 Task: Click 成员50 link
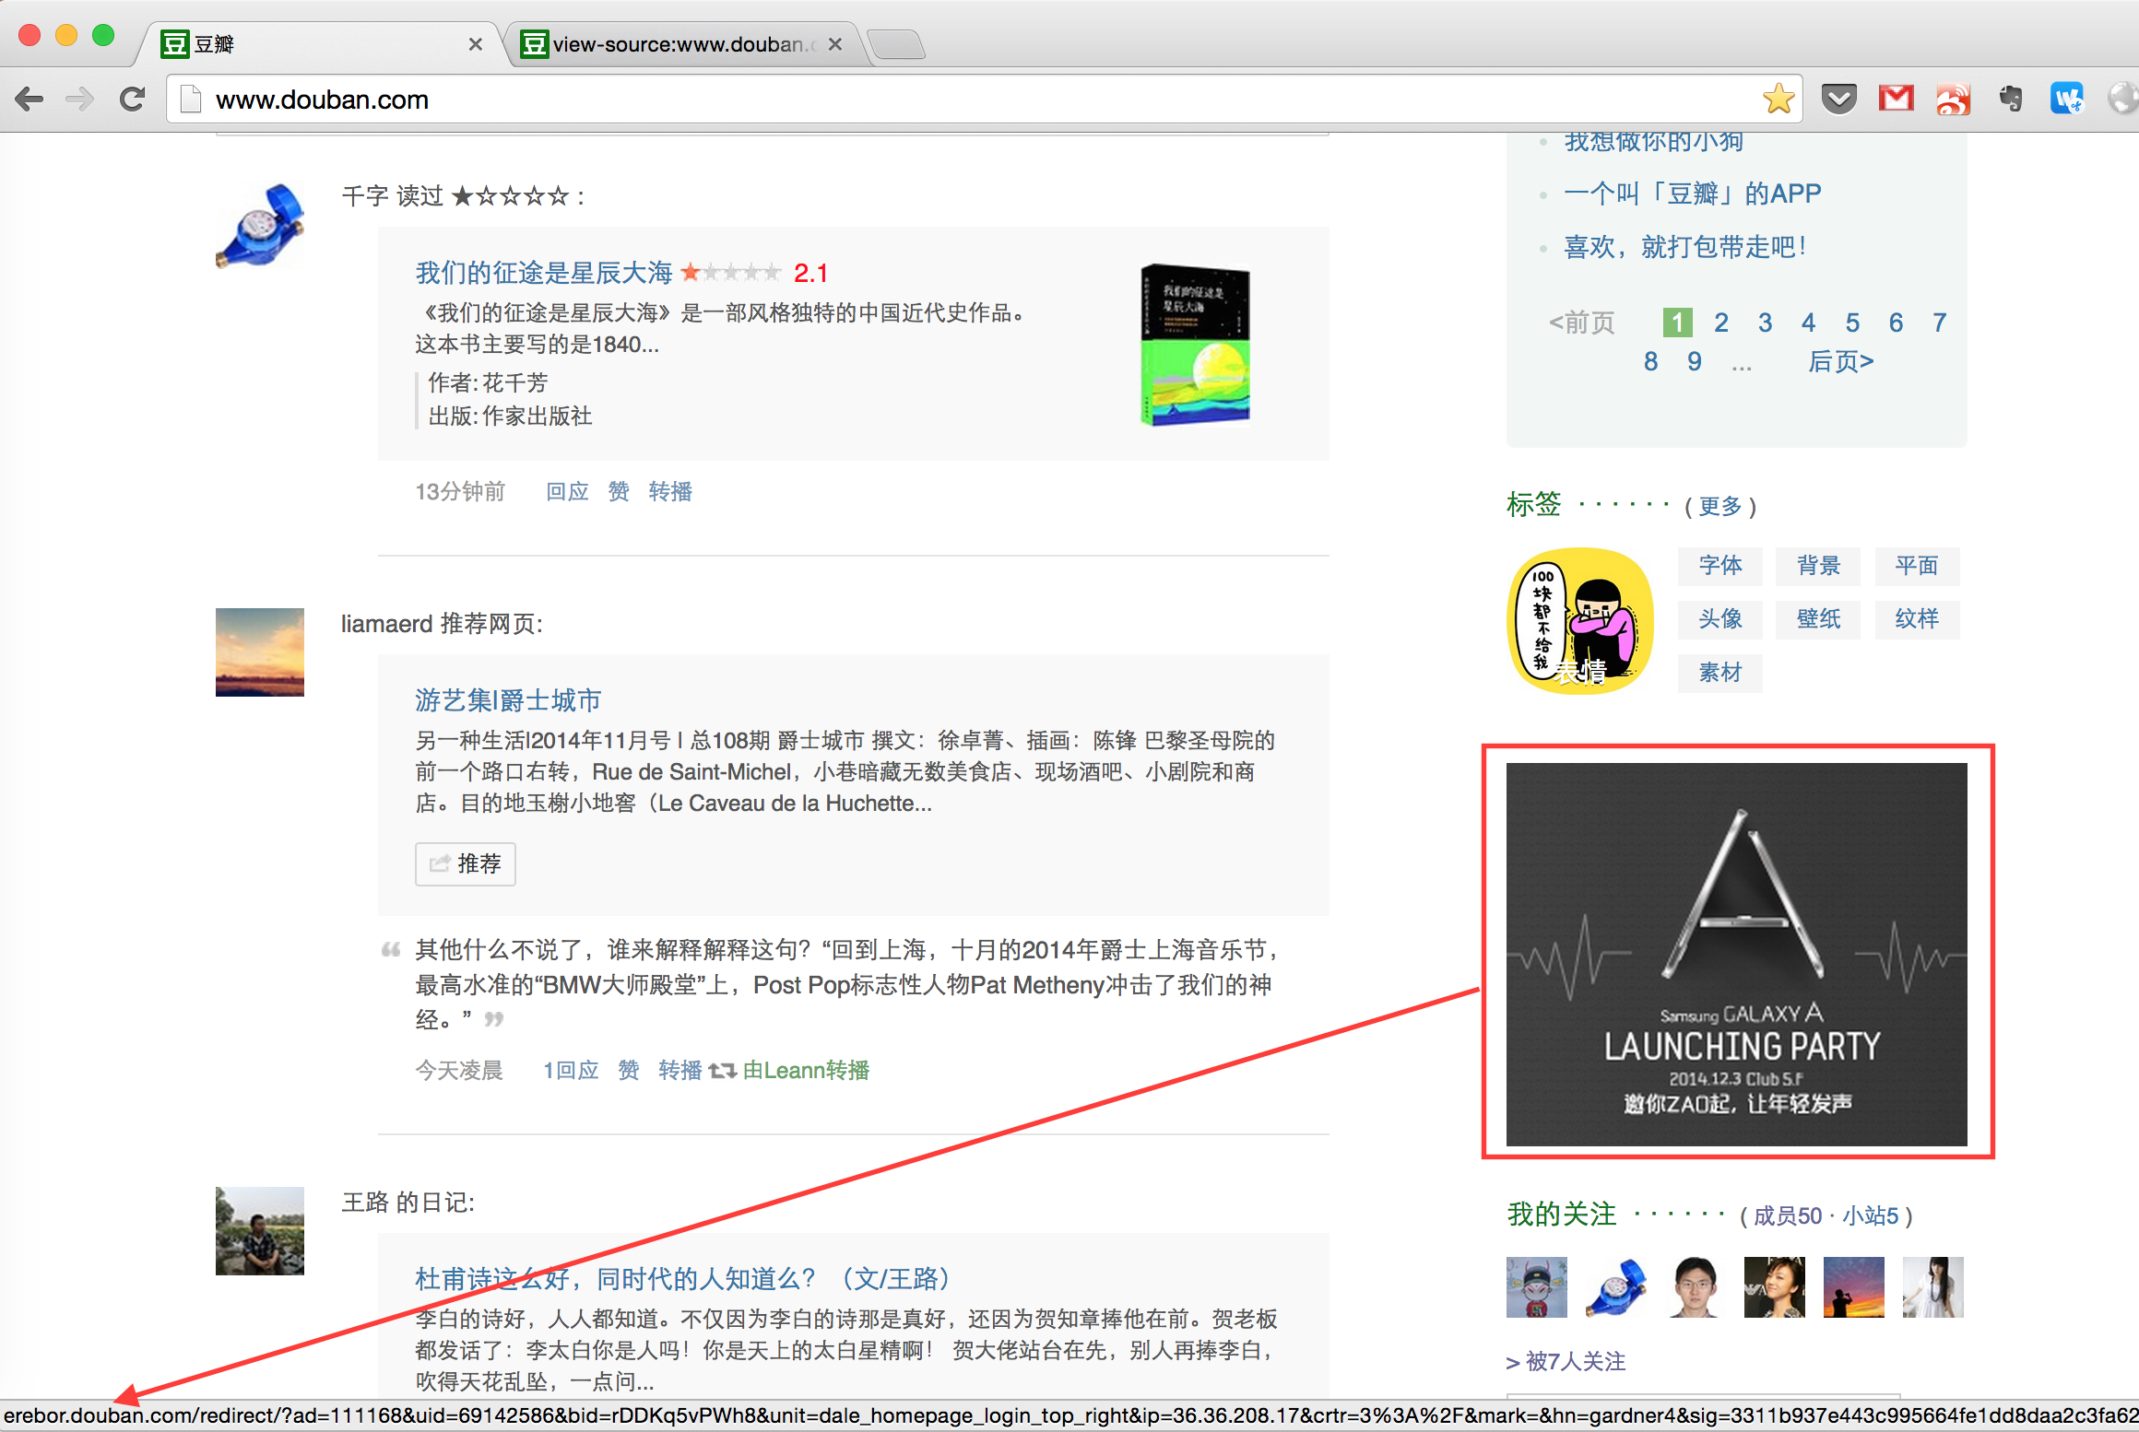(x=1788, y=1215)
